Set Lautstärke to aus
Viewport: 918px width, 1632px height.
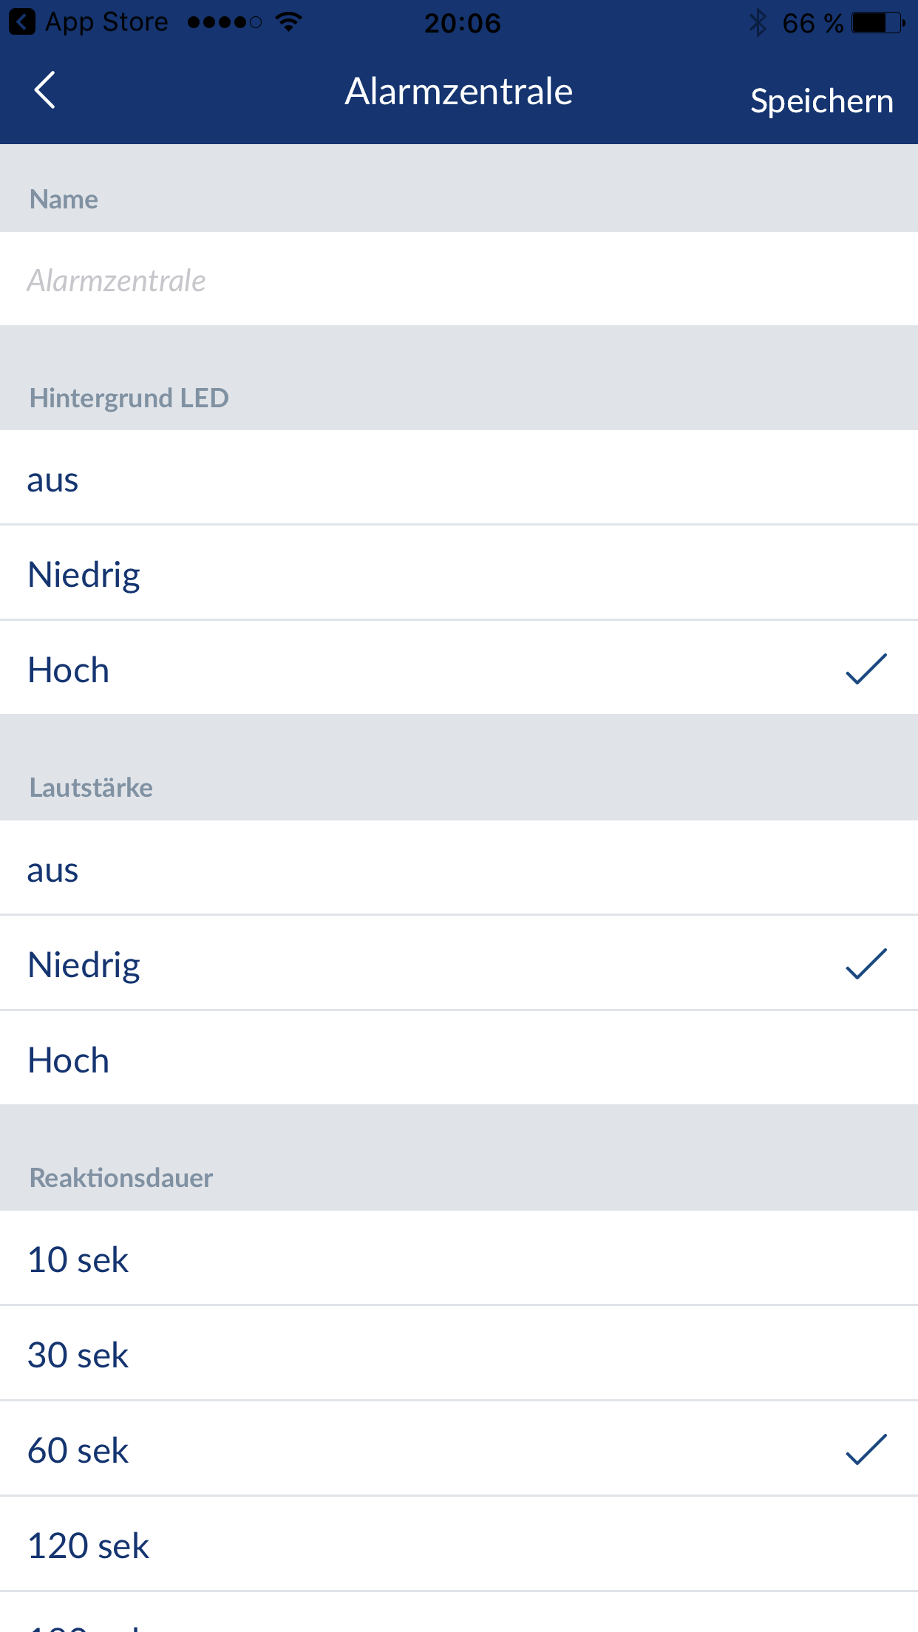(458, 869)
